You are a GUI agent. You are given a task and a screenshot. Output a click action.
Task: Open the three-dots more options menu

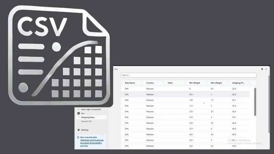266,69
